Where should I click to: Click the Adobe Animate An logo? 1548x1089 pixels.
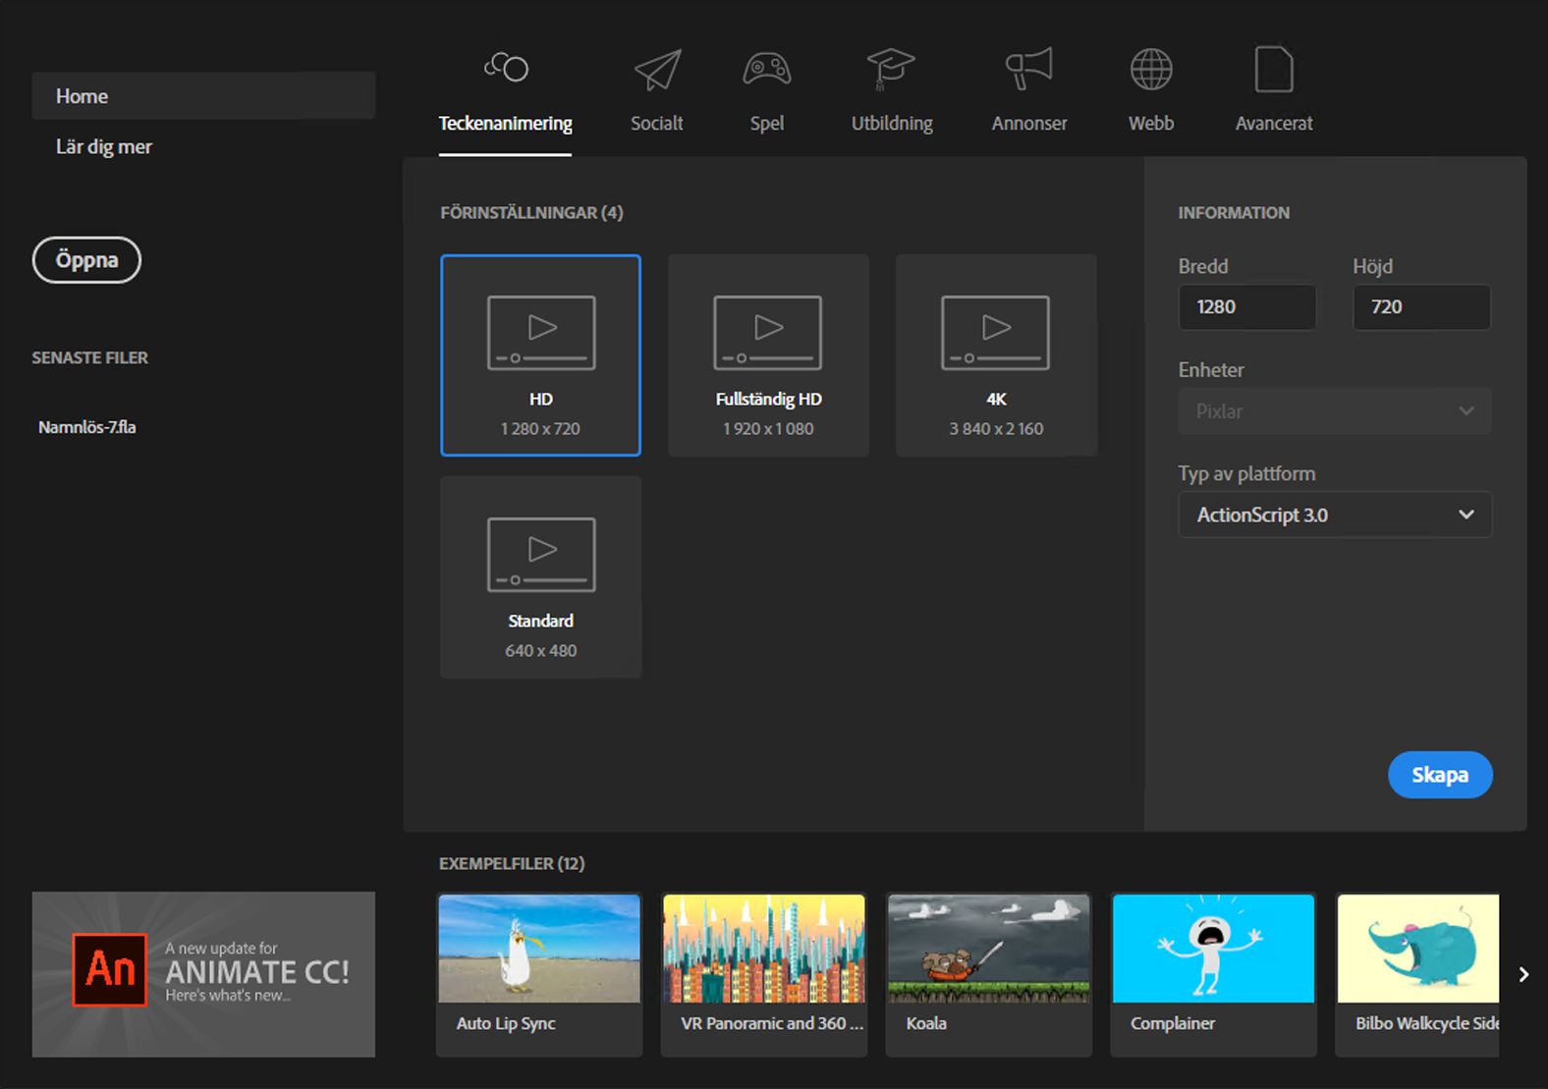(110, 970)
